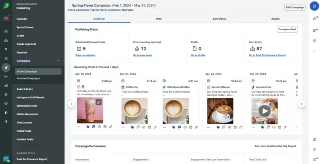Click the reports bar chart sidebar icon

click(x=6, y=85)
